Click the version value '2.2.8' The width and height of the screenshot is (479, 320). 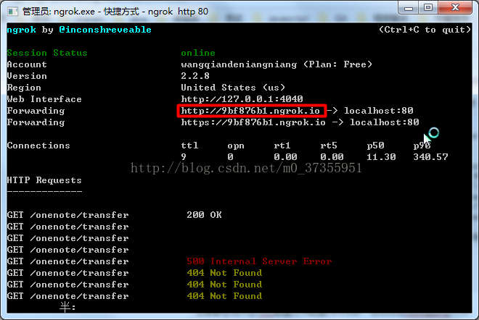point(195,76)
